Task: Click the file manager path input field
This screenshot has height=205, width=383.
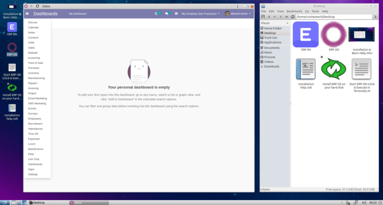Action: click(x=334, y=17)
